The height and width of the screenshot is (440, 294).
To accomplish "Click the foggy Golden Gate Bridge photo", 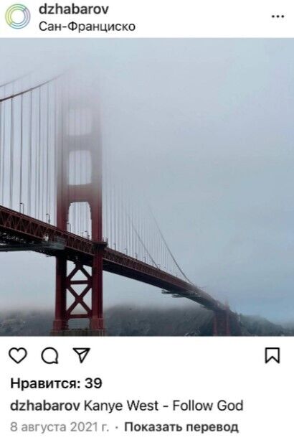I will click(x=147, y=187).
